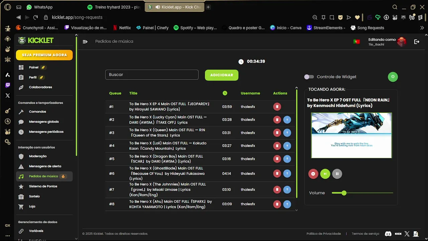Screen dimensions: 428x241
Task: Open Comandos in sidebar
Action: click(x=44, y=111)
